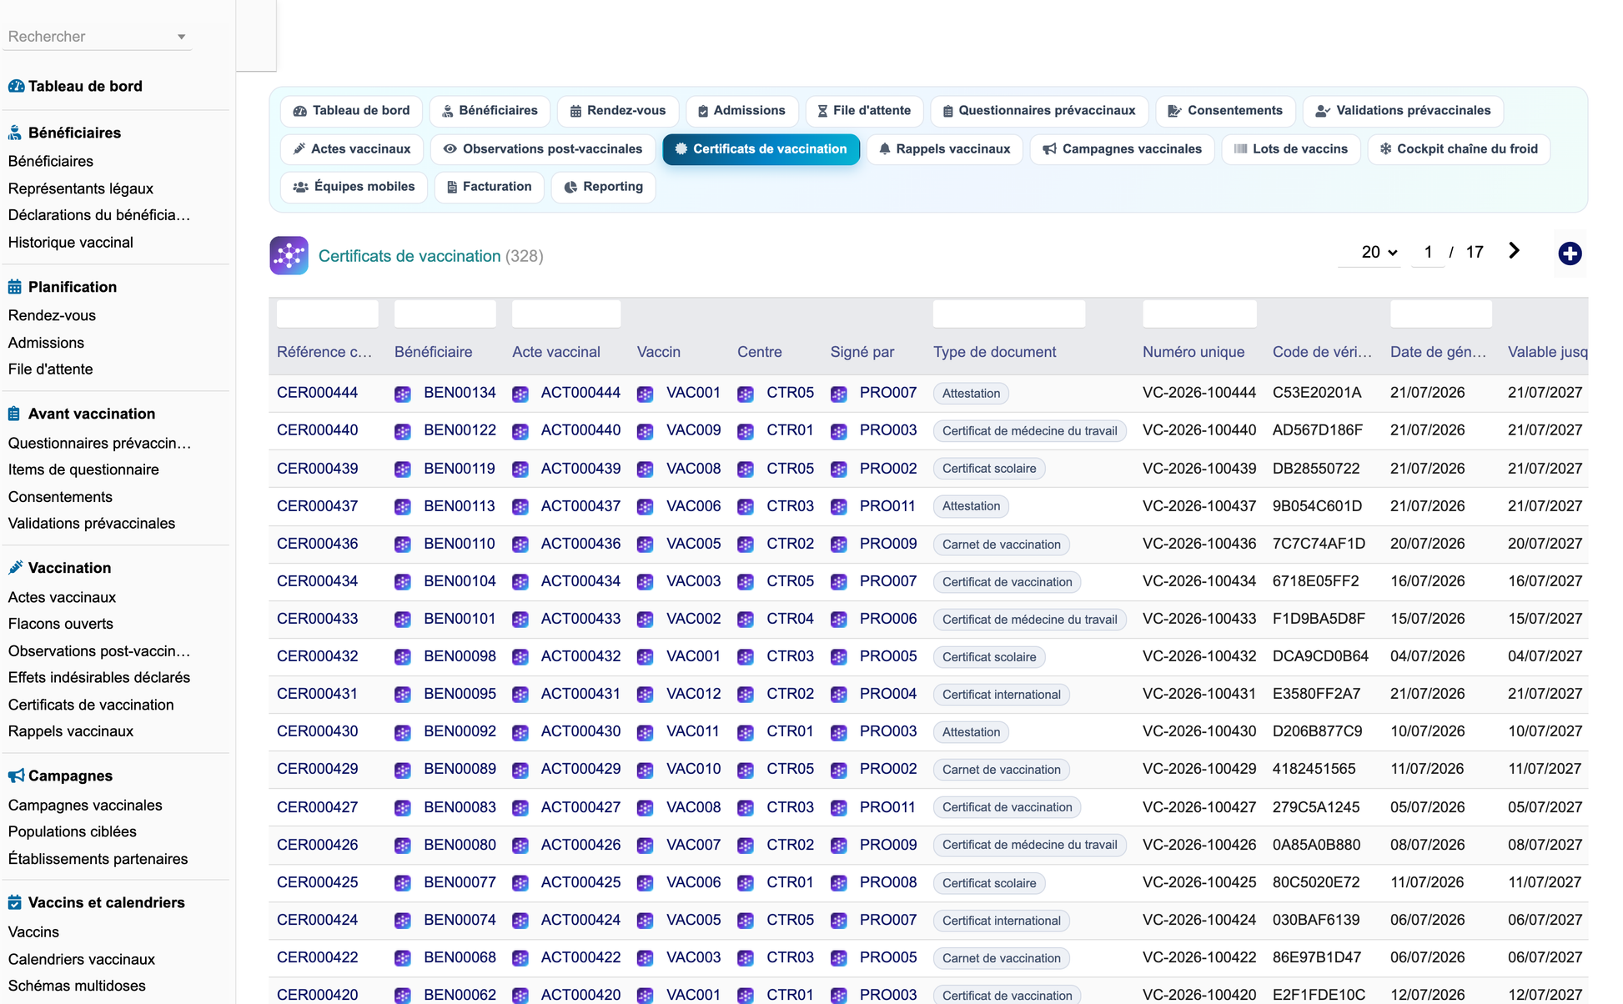Open professional PRO011 link in CER000437 row
1623x1004 pixels.
[887, 506]
